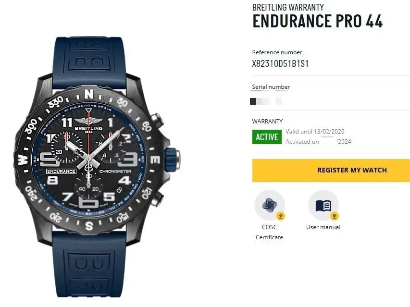The width and height of the screenshot is (410, 307).
Task: Click the N compass marker on bezel
Action: click(x=89, y=94)
